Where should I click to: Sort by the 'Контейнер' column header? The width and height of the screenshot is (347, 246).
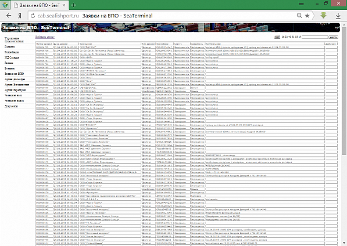(164, 44)
